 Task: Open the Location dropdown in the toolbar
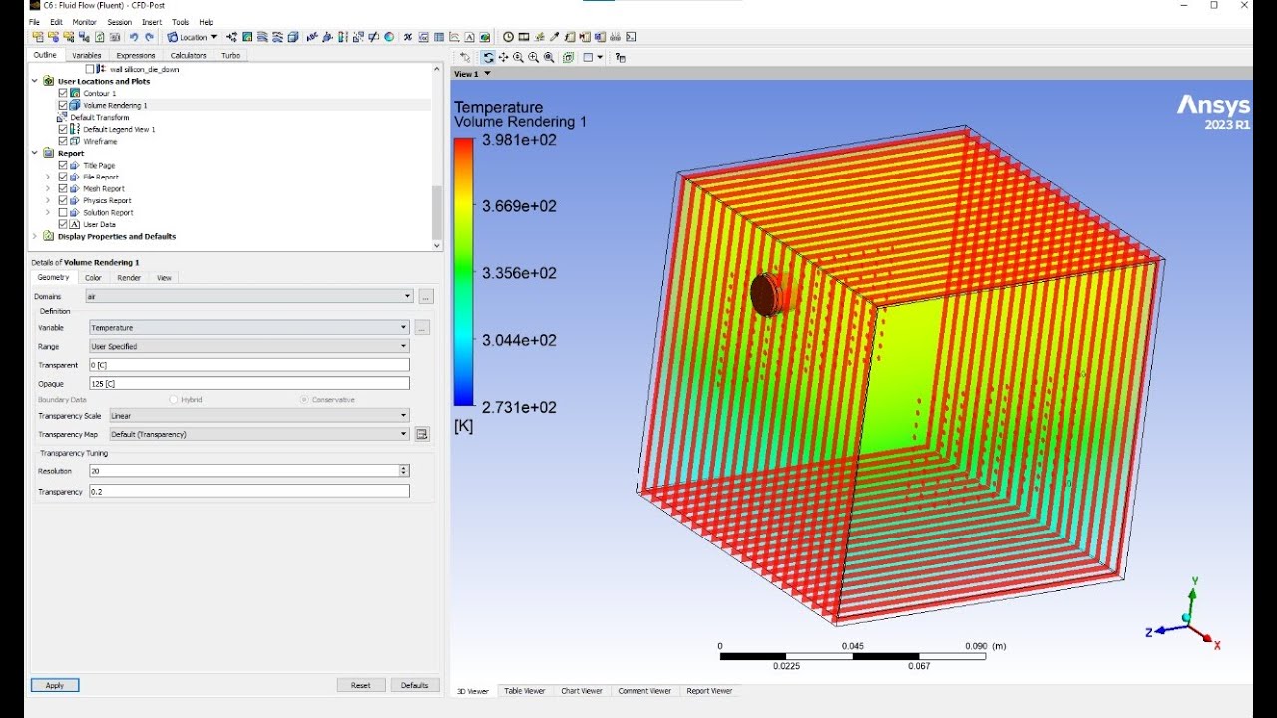click(193, 37)
